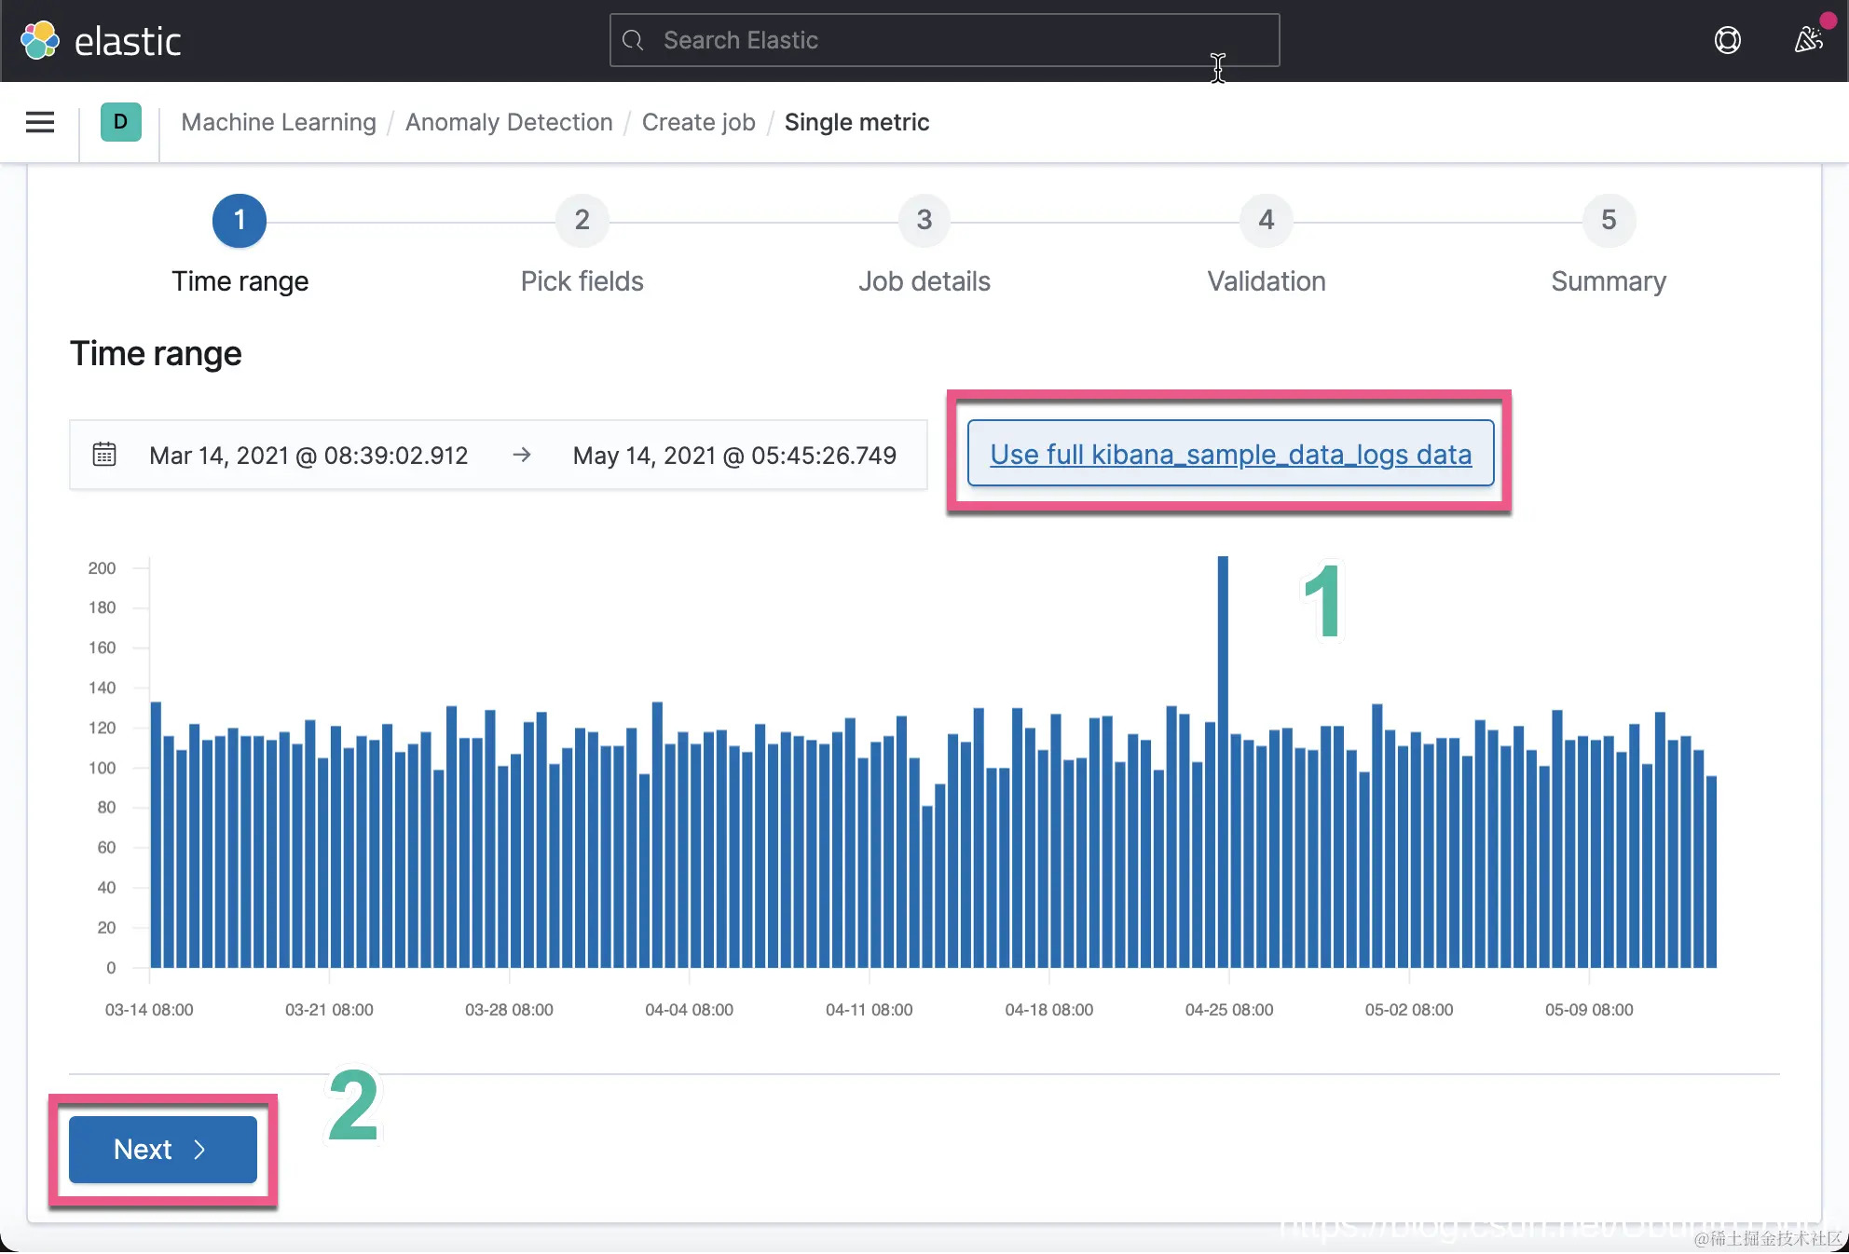
Task: Open the hamburger navigation menu
Action: 40,122
